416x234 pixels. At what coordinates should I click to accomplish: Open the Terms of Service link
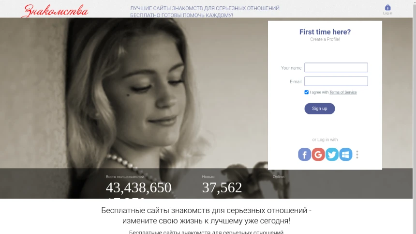(343, 92)
